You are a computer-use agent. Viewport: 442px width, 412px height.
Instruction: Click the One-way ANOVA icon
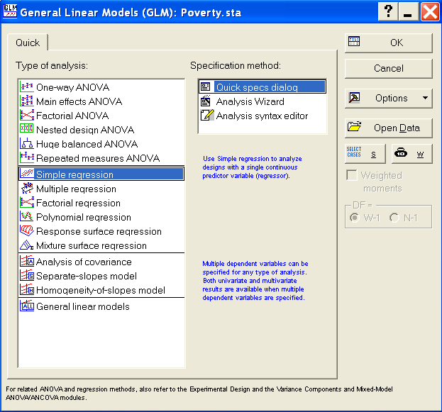pyautogui.click(x=27, y=87)
